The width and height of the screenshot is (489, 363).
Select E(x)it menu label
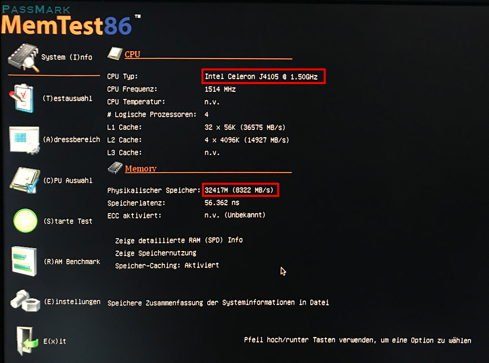(x=55, y=341)
